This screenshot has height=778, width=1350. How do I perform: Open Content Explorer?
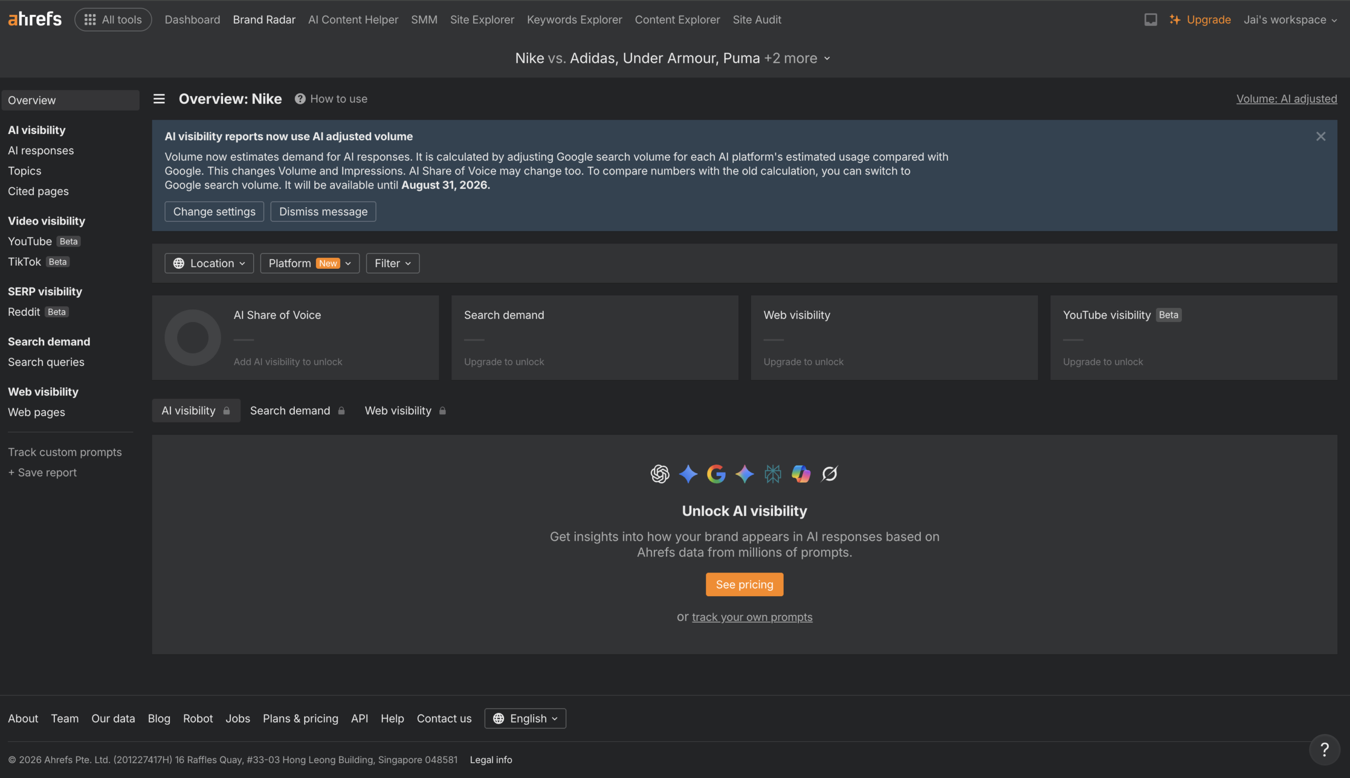pos(677,20)
